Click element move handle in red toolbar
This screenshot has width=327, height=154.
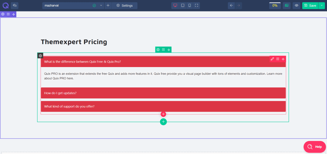[283, 59]
